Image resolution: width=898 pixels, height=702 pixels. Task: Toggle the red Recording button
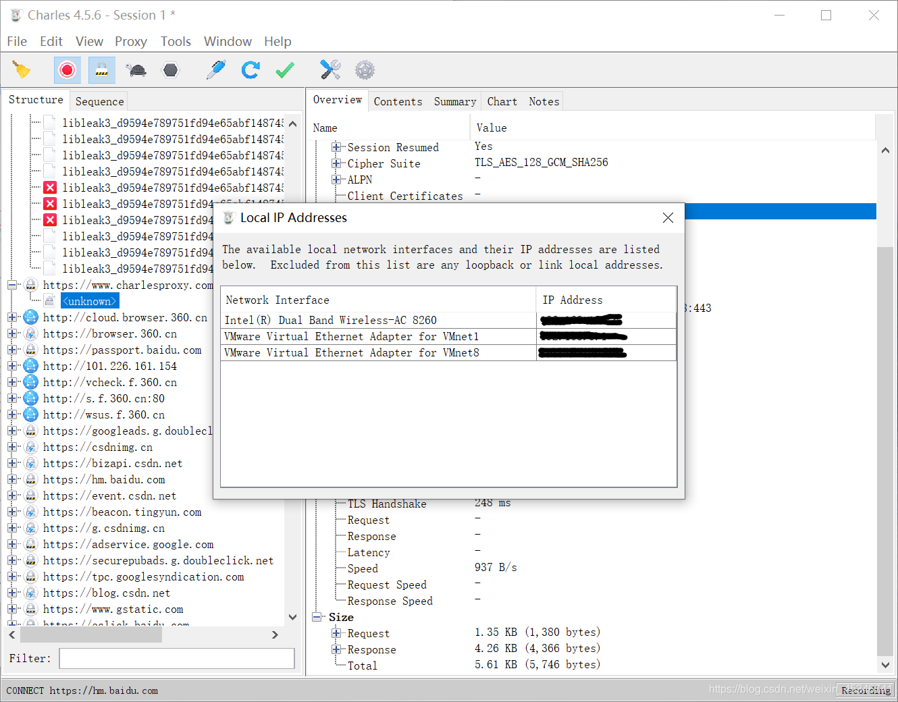pos(67,70)
